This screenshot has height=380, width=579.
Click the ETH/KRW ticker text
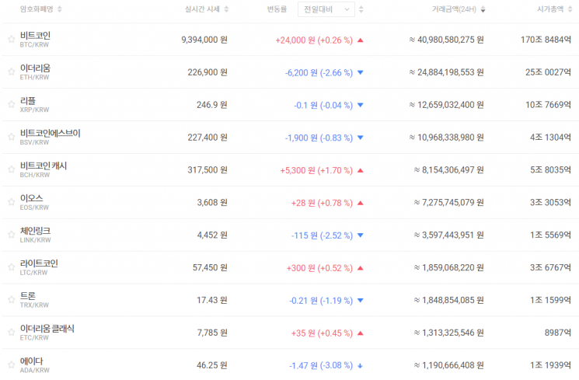pyautogui.click(x=34, y=77)
